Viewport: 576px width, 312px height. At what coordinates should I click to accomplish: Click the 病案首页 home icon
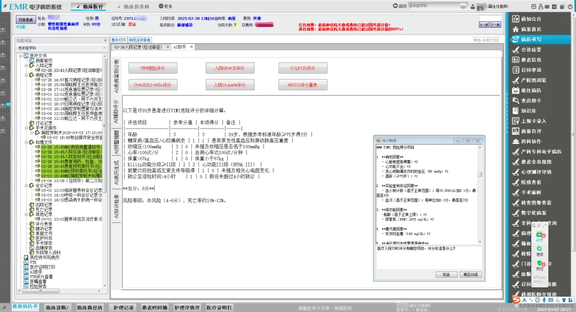pyautogui.click(x=516, y=29)
